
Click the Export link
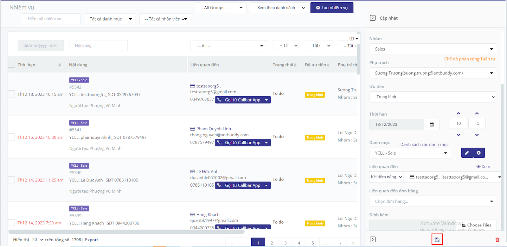[92, 240]
